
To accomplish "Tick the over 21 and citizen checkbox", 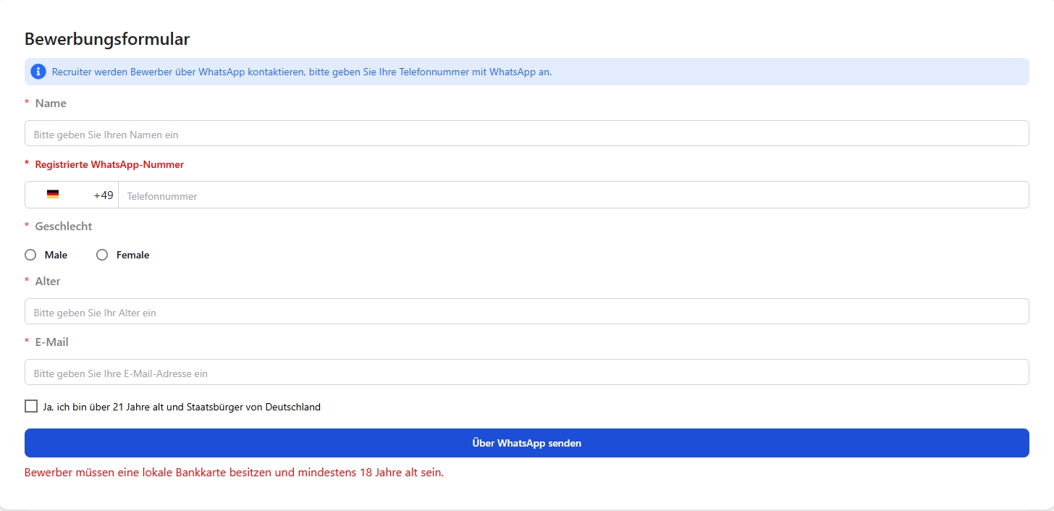I will click(31, 406).
